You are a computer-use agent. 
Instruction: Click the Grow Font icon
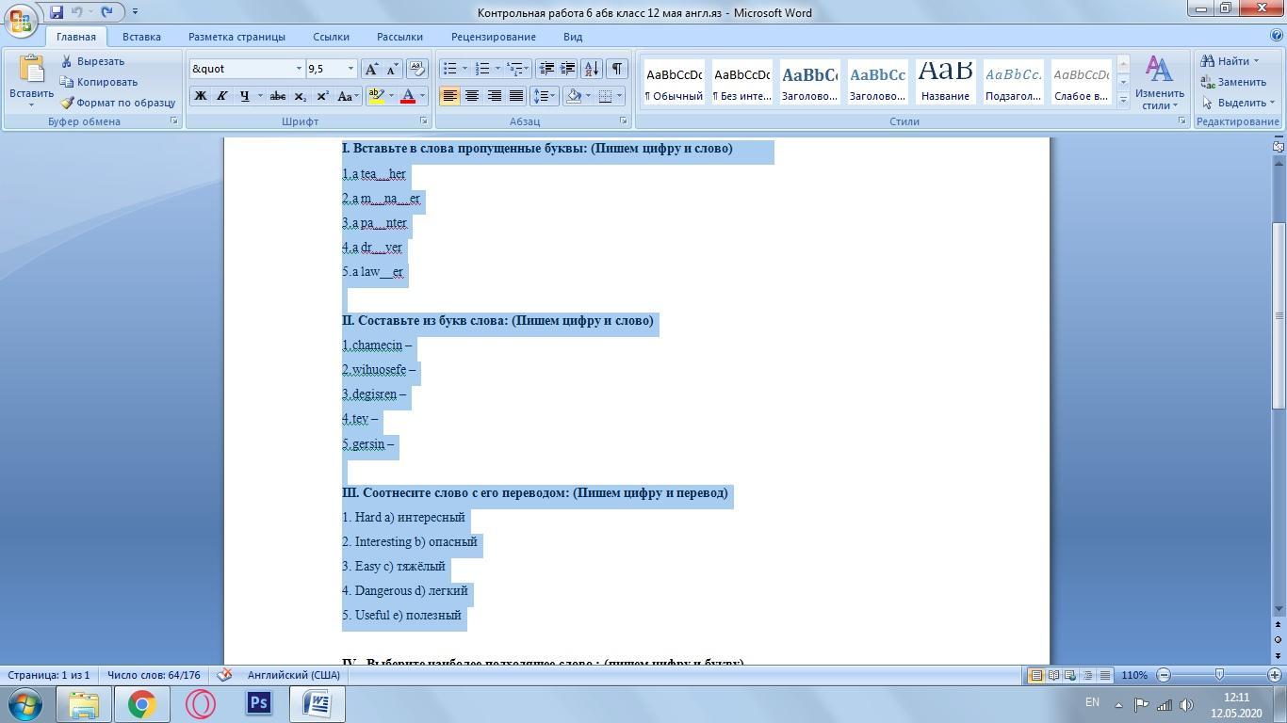tap(372, 69)
